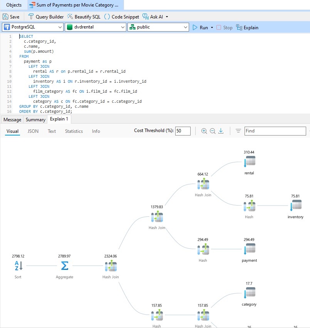Expand the Run options arrow
This screenshot has height=328, width=310.
click(212, 28)
